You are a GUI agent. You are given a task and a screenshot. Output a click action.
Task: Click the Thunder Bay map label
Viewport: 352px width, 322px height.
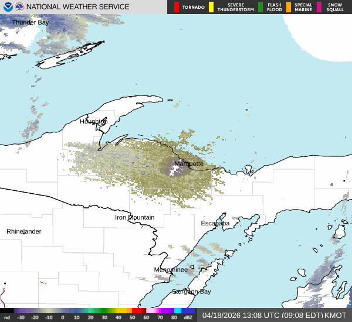pyautogui.click(x=31, y=22)
